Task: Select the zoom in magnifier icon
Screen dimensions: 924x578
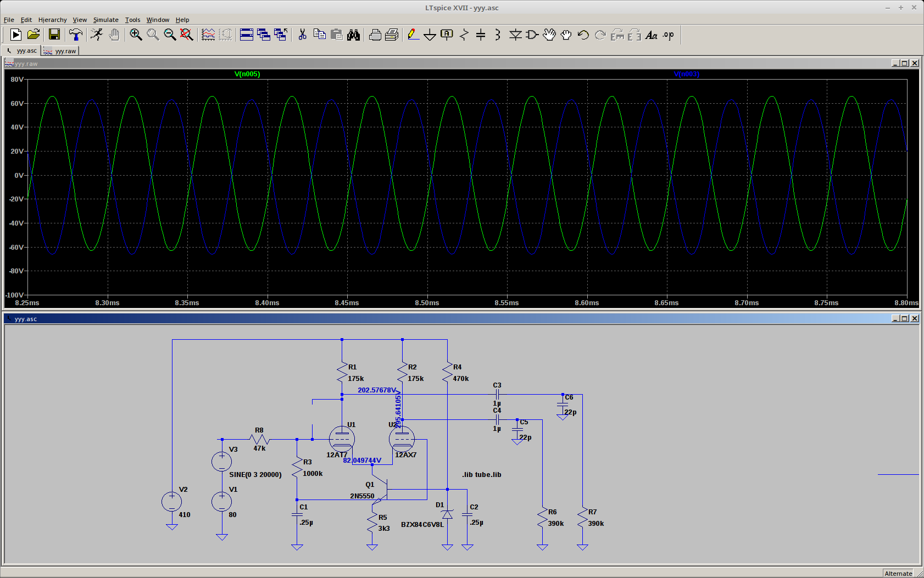Action: pos(136,35)
